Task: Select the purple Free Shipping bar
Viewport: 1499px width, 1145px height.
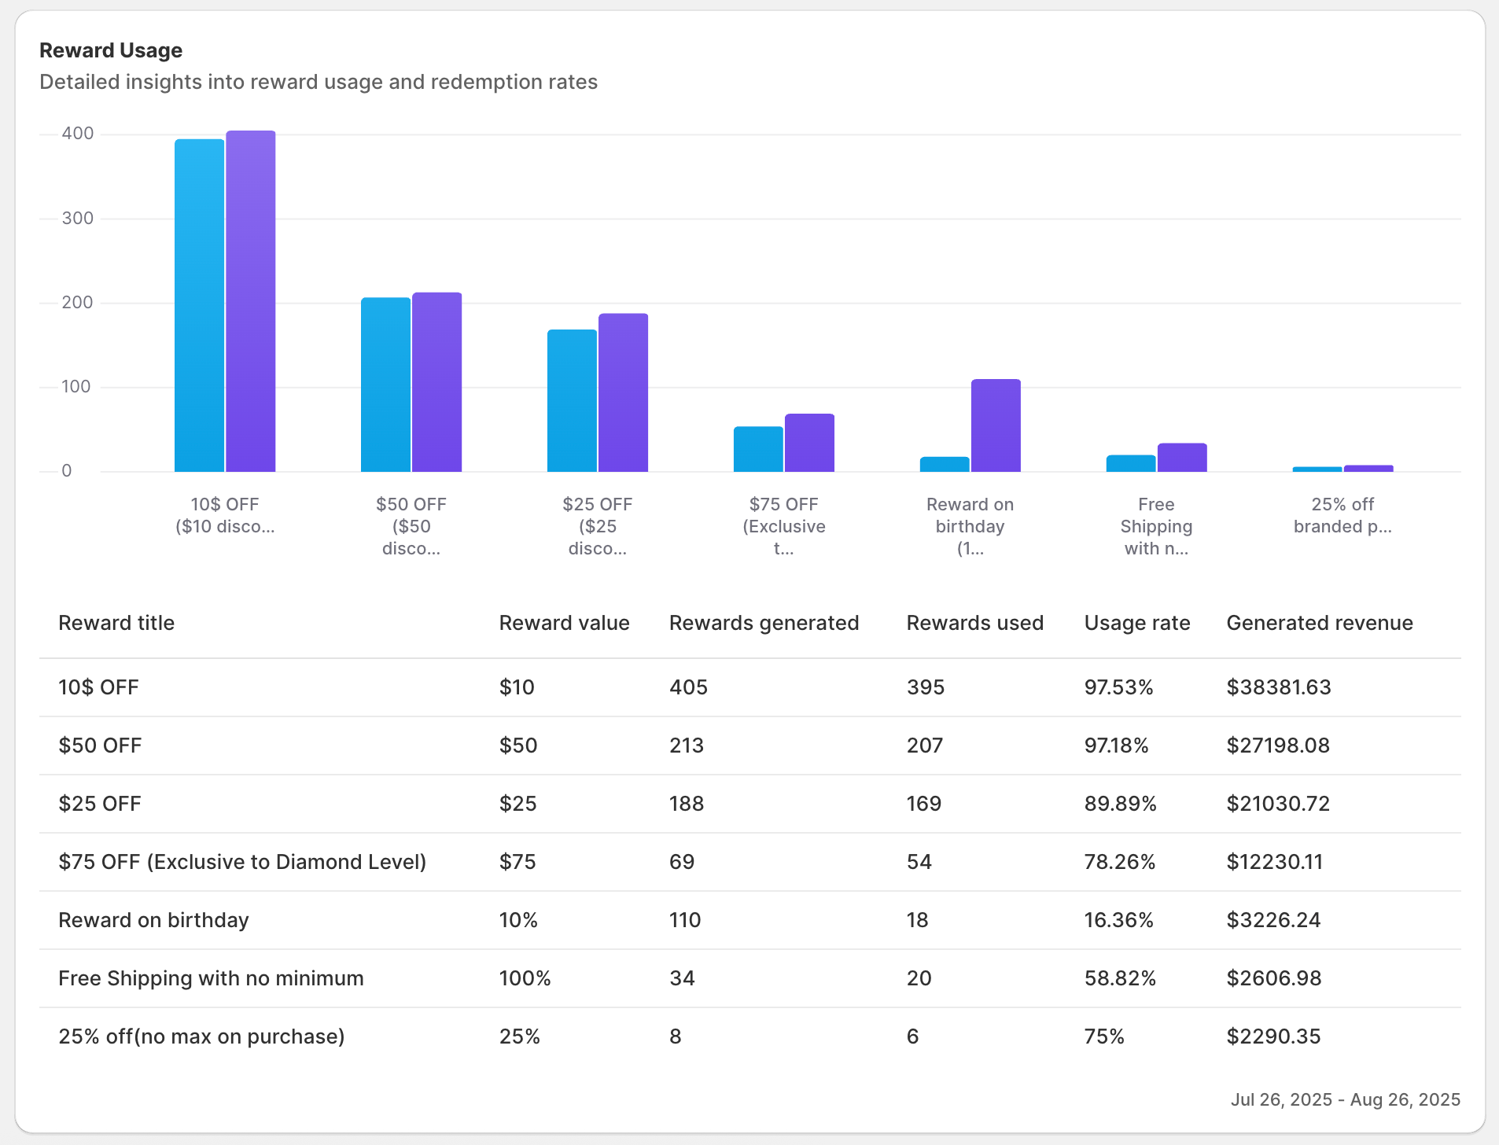Action: click(1183, 458)
